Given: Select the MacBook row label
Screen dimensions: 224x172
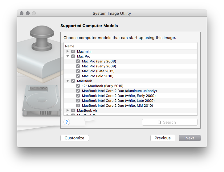Looking at the screenshot, I should point(84,81).
